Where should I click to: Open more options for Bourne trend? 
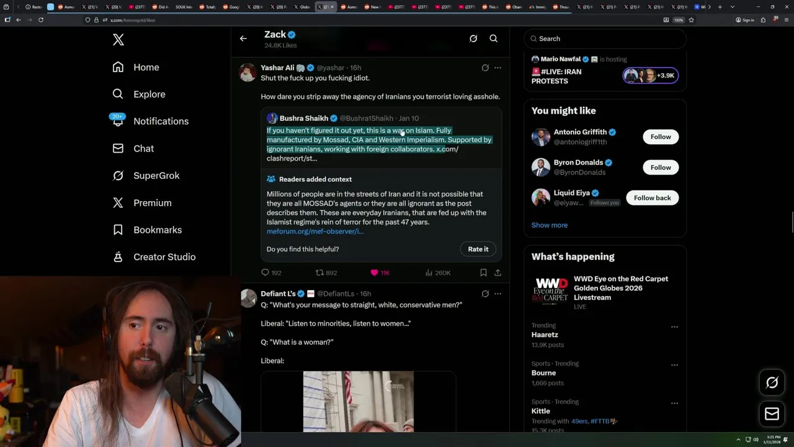(674, 365)
